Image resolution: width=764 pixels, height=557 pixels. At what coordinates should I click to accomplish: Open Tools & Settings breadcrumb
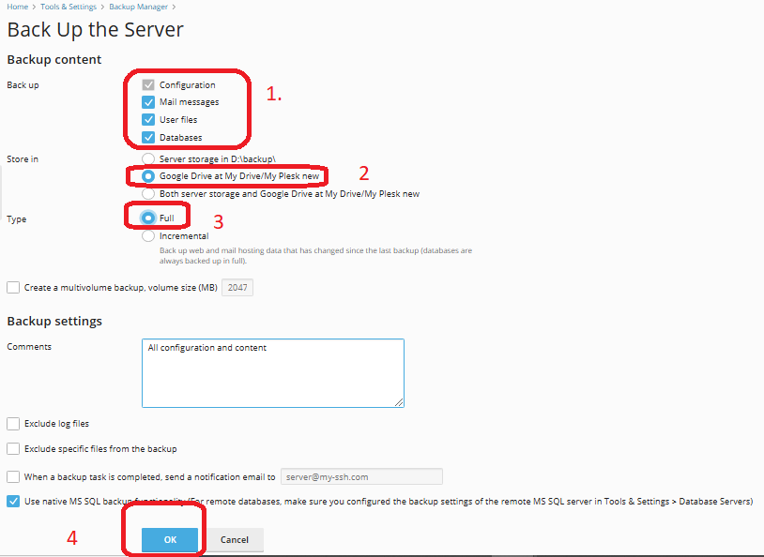[69, 7]
